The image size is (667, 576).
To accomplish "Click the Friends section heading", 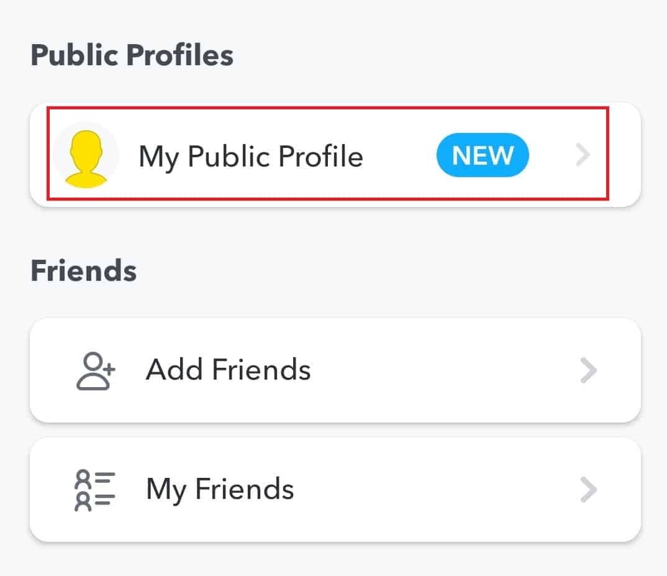I will click(84, 271).
